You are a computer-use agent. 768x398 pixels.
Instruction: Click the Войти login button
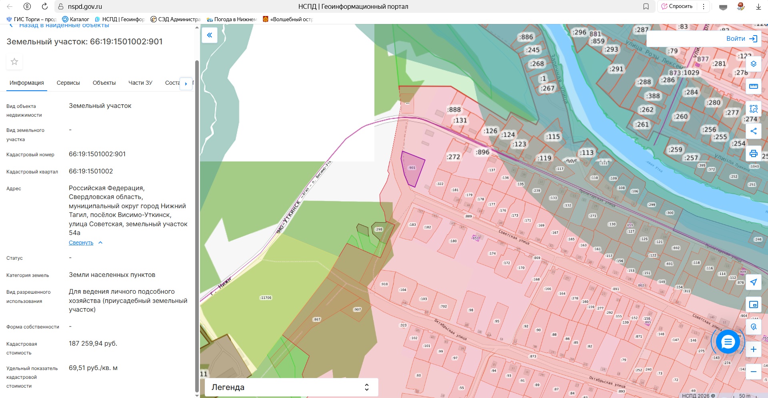click(741, 39)
